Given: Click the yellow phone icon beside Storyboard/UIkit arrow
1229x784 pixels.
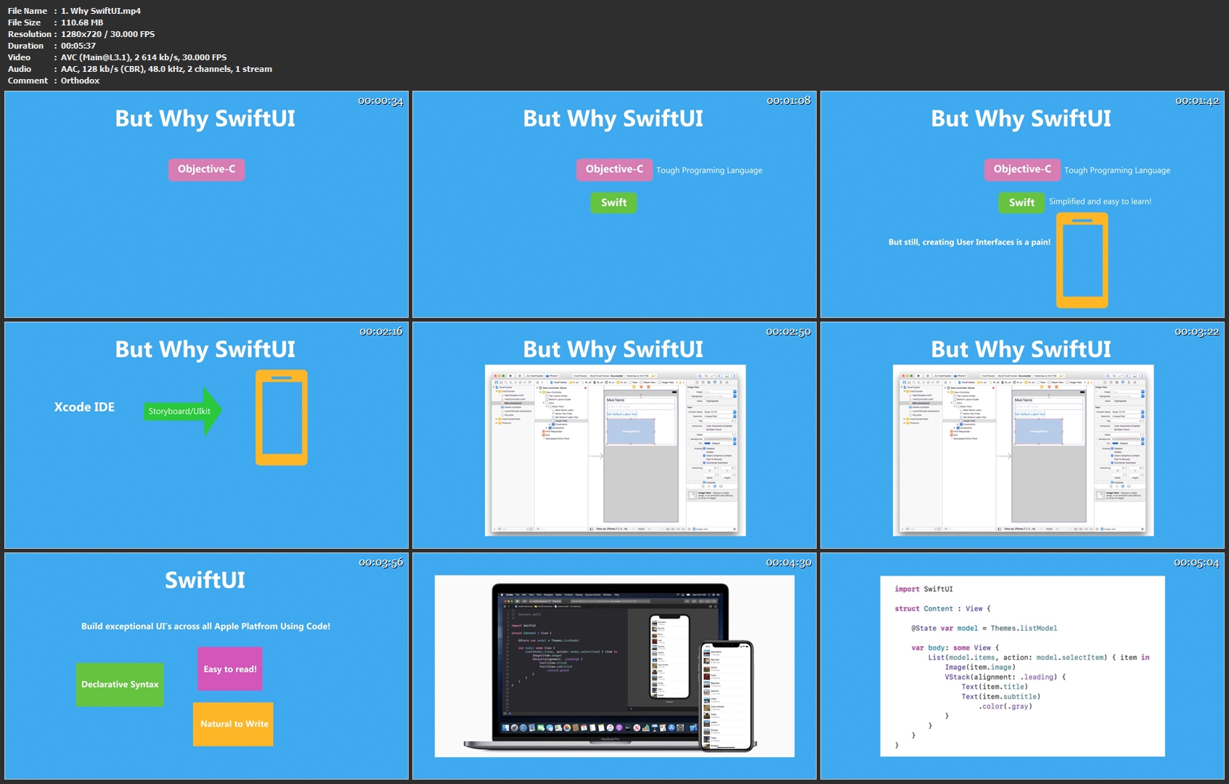Looking at the screenshot, I should pos(282,417).
